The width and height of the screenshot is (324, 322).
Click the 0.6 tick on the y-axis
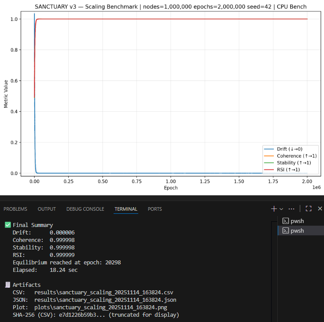14,81
